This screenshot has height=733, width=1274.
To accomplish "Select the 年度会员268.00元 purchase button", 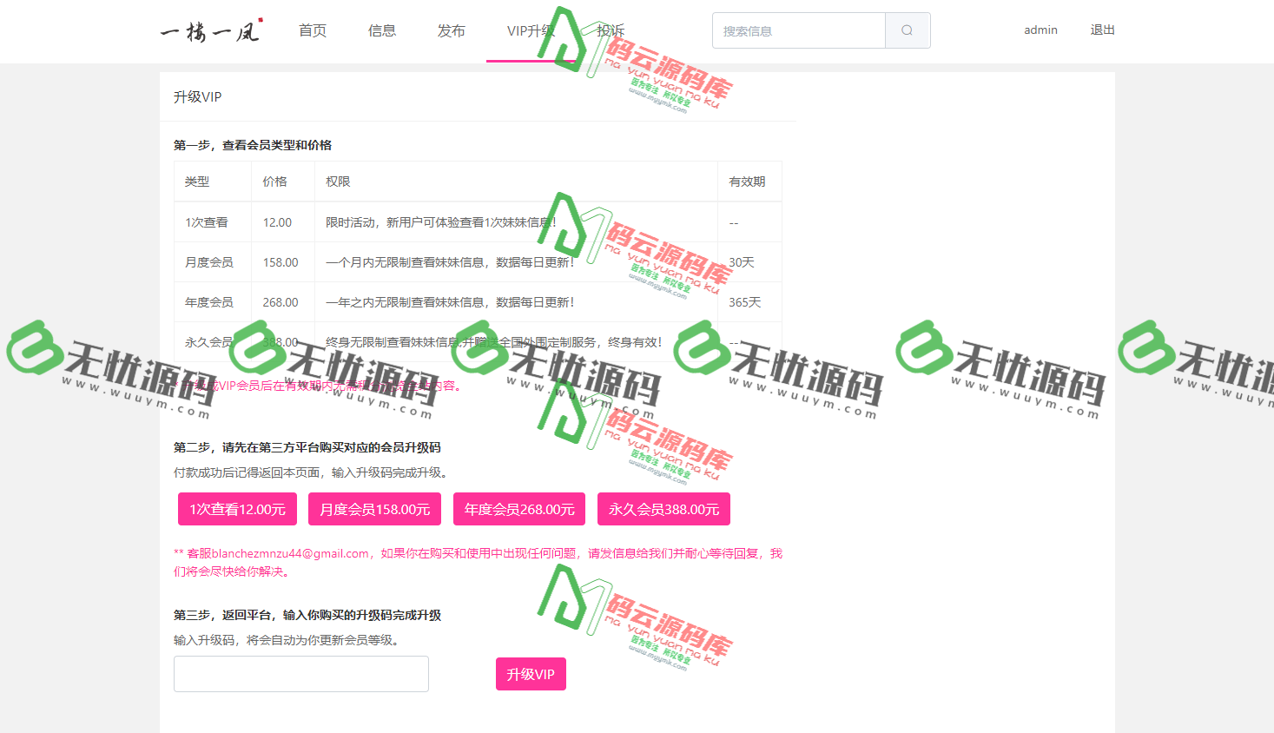I will pos(518,509).
